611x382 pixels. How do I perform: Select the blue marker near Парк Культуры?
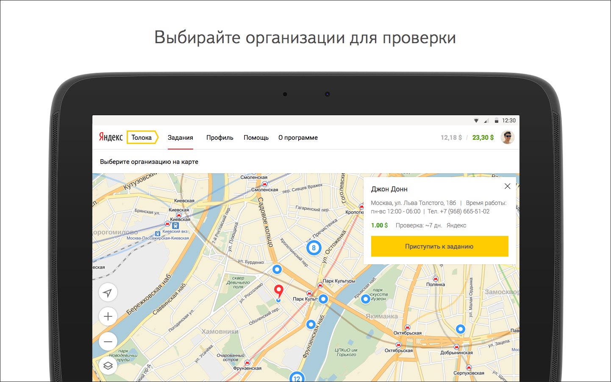(323, 299)
